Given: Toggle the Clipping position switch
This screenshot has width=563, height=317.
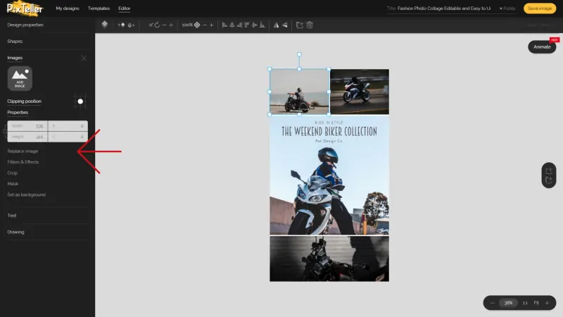Looking at the screenshot, I should coord(80,101).
